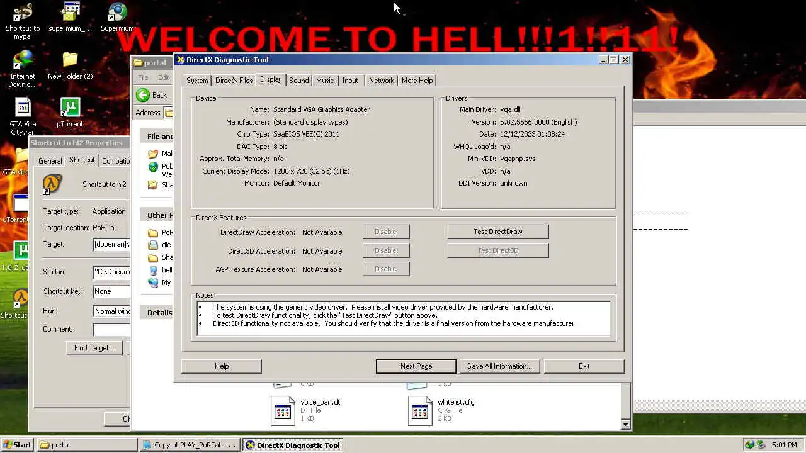806x453 pixels.
Task: Click Disable for Direct3D Acceleration
Action: coord(385,250)
